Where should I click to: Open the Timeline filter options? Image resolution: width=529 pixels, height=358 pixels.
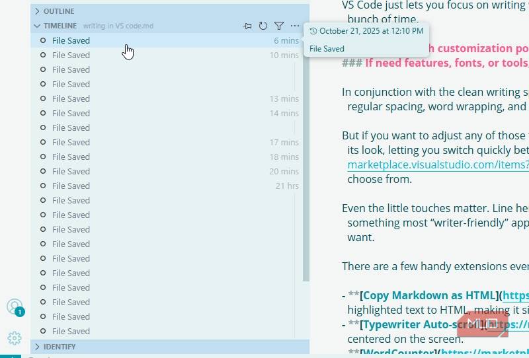pyautogui.click(x=279, y=26)
